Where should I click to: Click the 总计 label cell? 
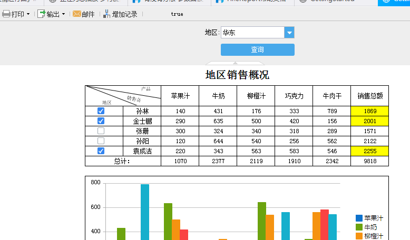pyautogui.click(x=123, y=161)
